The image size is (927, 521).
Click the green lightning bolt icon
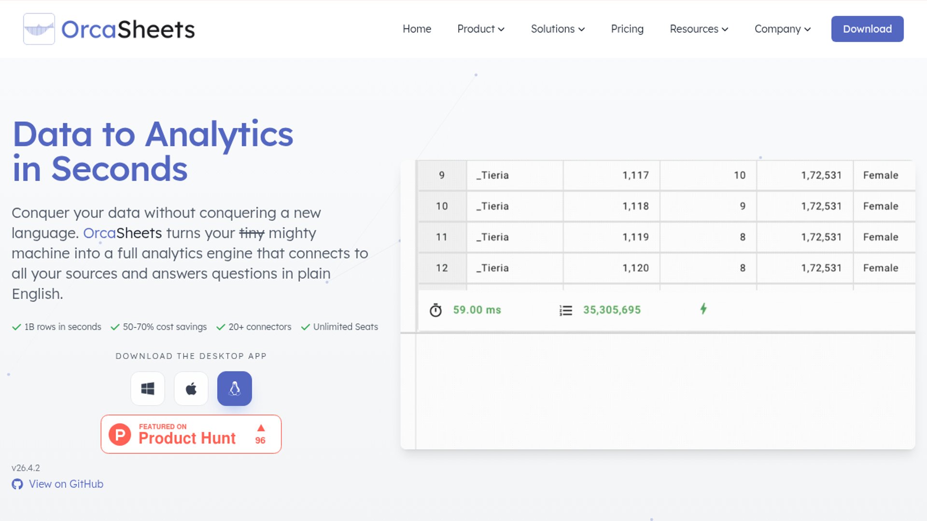pos(703,309)
